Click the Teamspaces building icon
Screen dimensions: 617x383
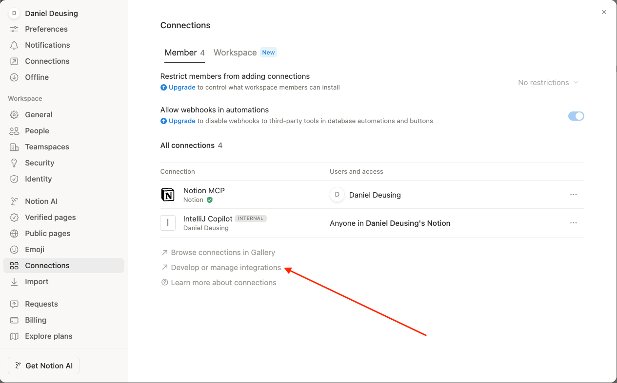click(14, 147)
